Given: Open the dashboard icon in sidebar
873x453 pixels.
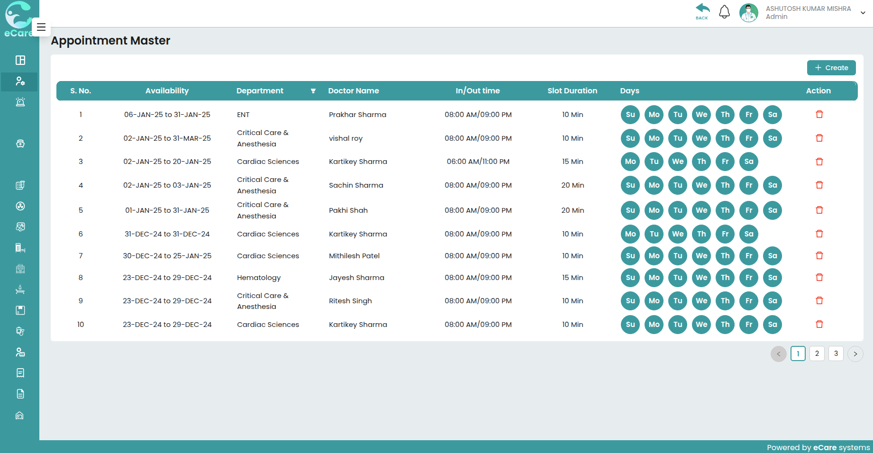Looking at the screenshot, I should pyautogui.click(x=20, y=60).
